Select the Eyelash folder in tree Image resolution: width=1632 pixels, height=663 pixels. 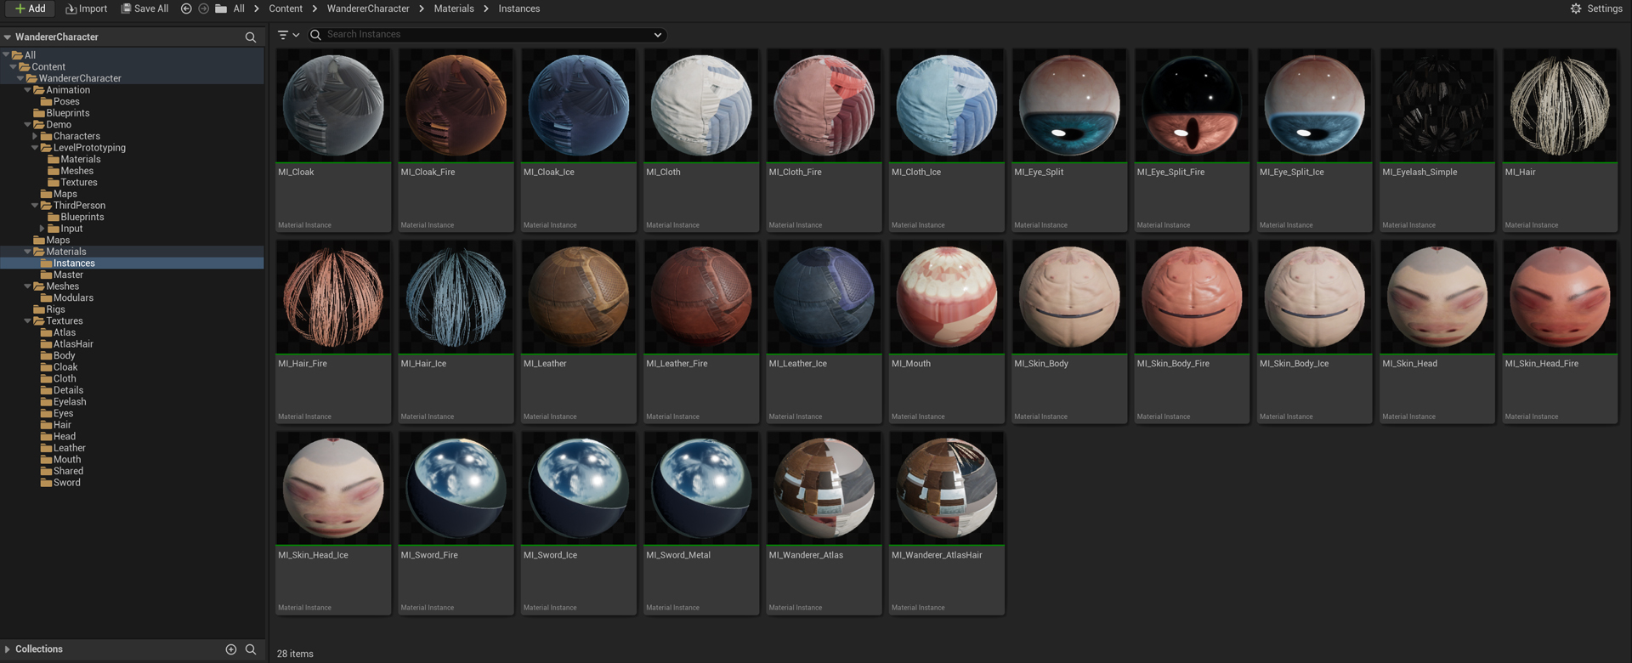click(x=70, y=402)
